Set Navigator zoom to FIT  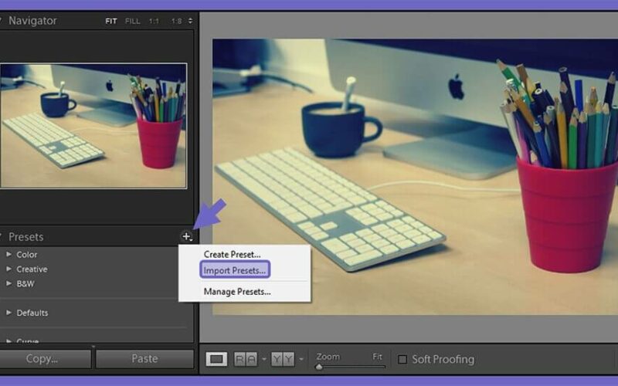coord(111,22)
